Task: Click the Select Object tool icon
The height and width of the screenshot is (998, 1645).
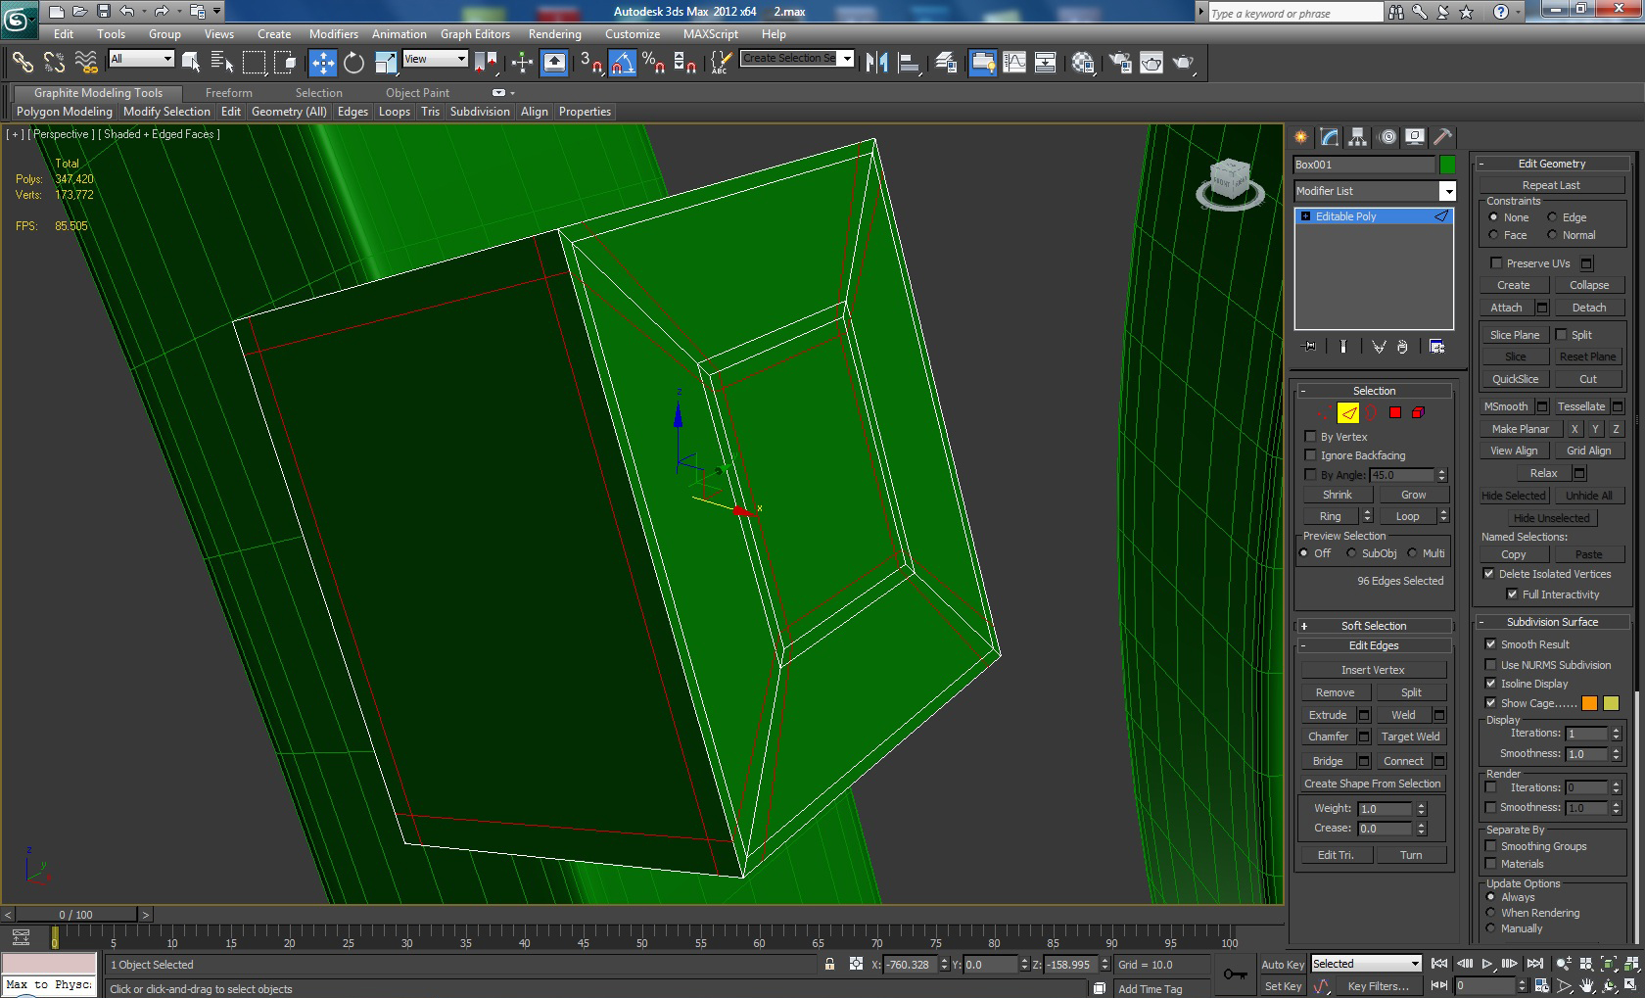Action: coord(191,63)
